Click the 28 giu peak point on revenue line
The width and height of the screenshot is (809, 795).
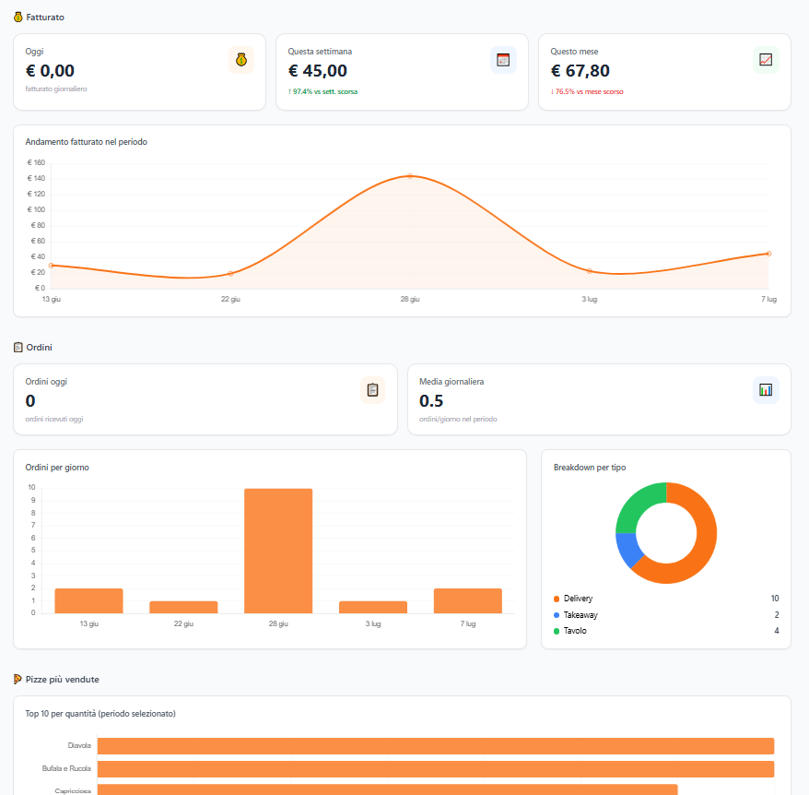click(x=410, y=176)
